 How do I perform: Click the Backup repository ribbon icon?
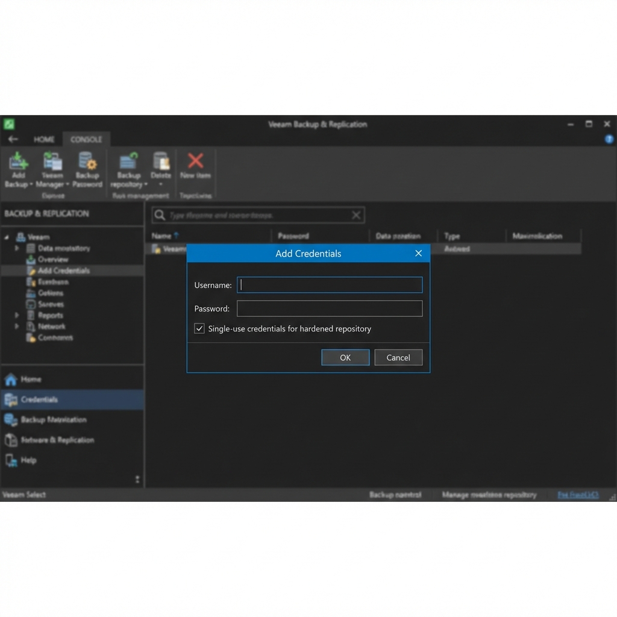click(x=129, y=162)
